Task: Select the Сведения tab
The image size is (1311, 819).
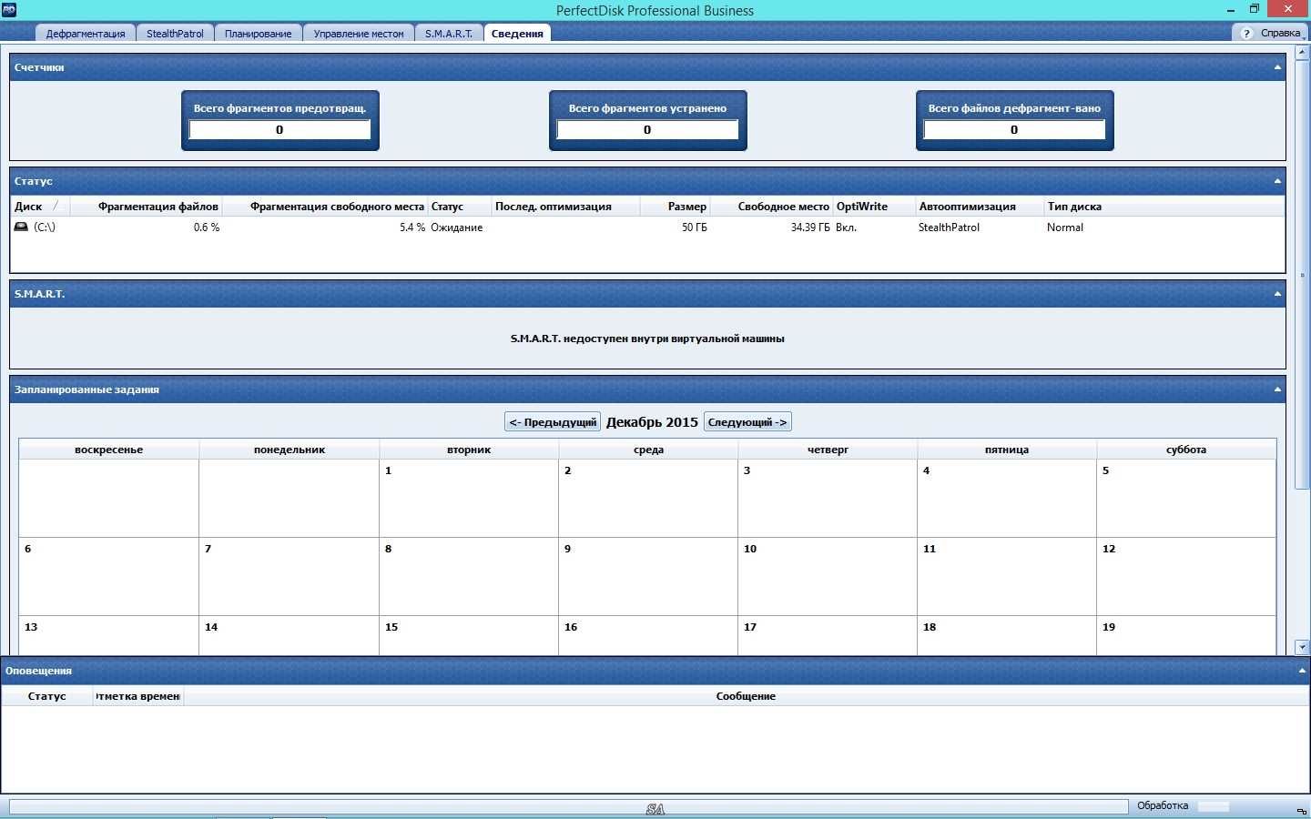Action: [517, 34]
